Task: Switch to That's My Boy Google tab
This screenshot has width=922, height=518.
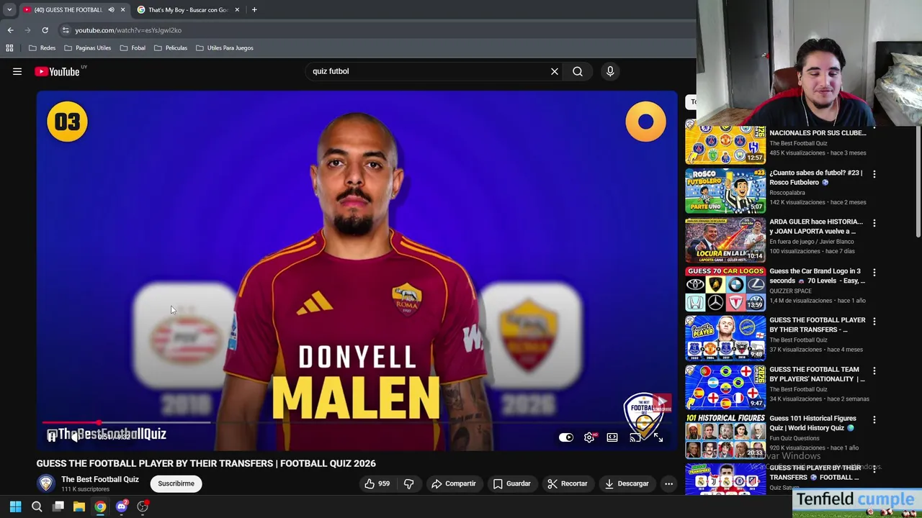Action: pyautogui.click(x=189, y=10)
